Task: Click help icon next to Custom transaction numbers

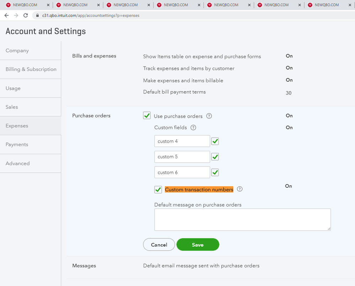Action: pyautogui.click(x=240, y=189)
